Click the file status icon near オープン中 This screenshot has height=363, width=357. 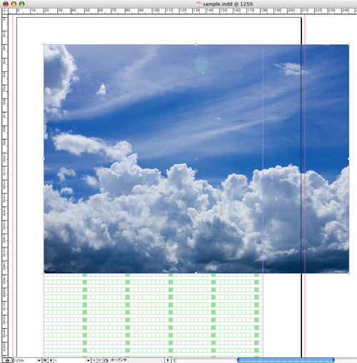coord(106,361)
